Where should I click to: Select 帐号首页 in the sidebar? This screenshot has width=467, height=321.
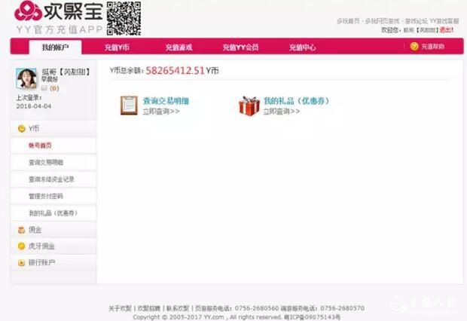click(40, 145)
